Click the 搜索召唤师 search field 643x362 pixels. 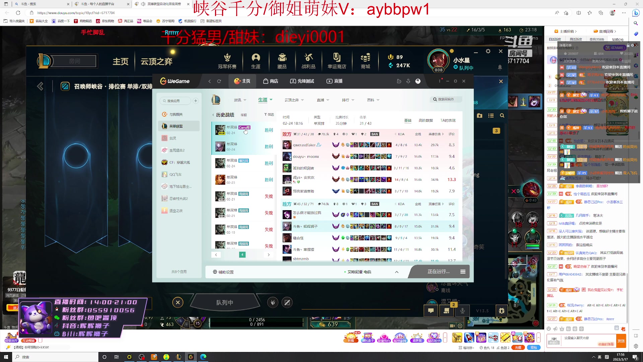(446, 99)
